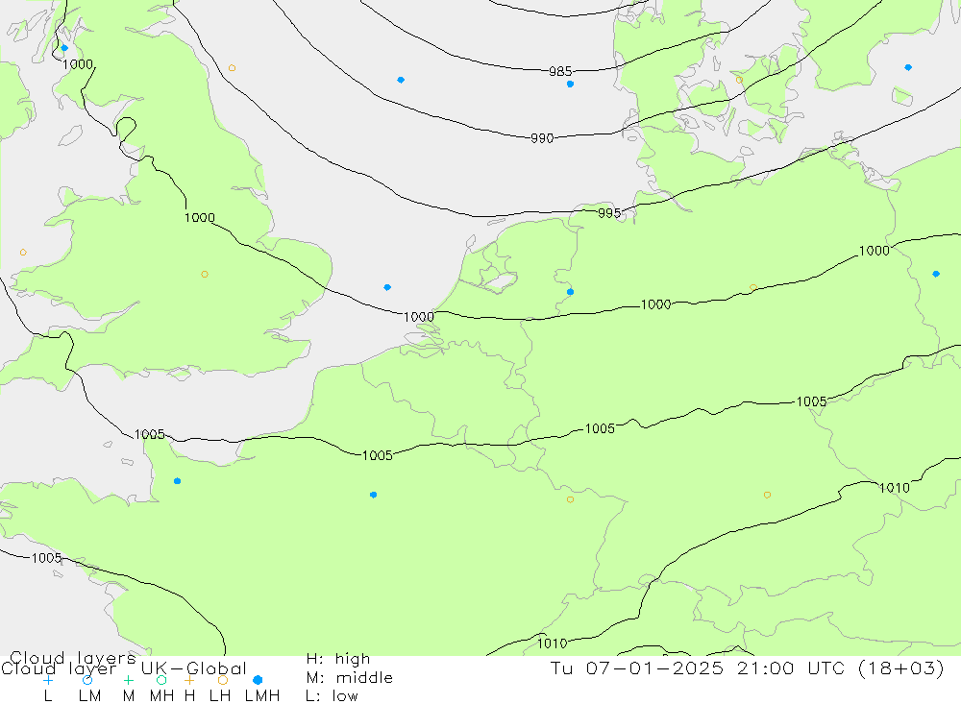Select orange circle over the Danish islands

point(739,81)
